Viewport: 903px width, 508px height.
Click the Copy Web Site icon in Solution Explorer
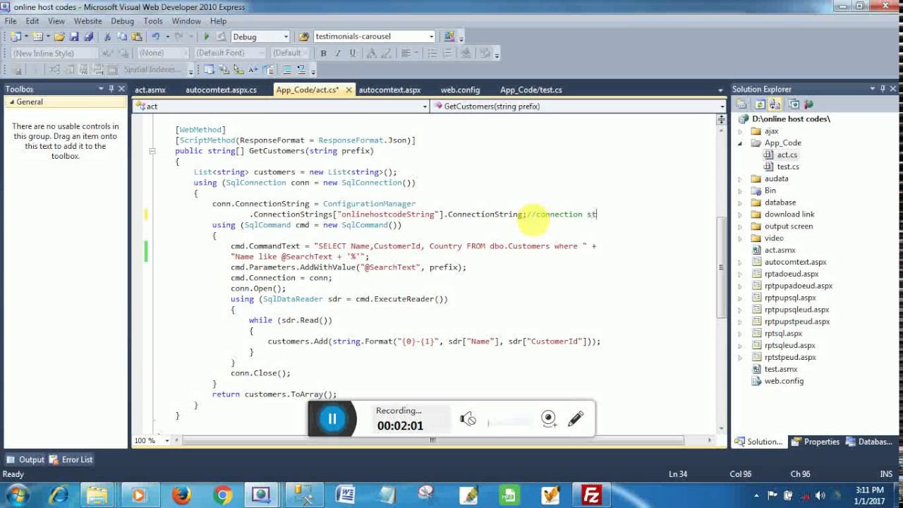tap(794, 104)
